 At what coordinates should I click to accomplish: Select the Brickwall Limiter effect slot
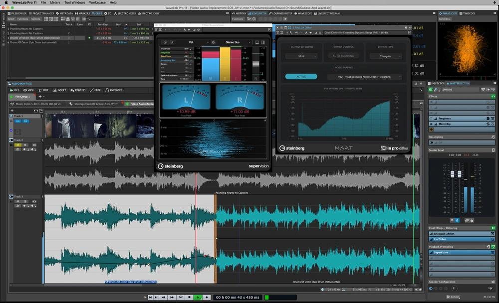point(444,234)
